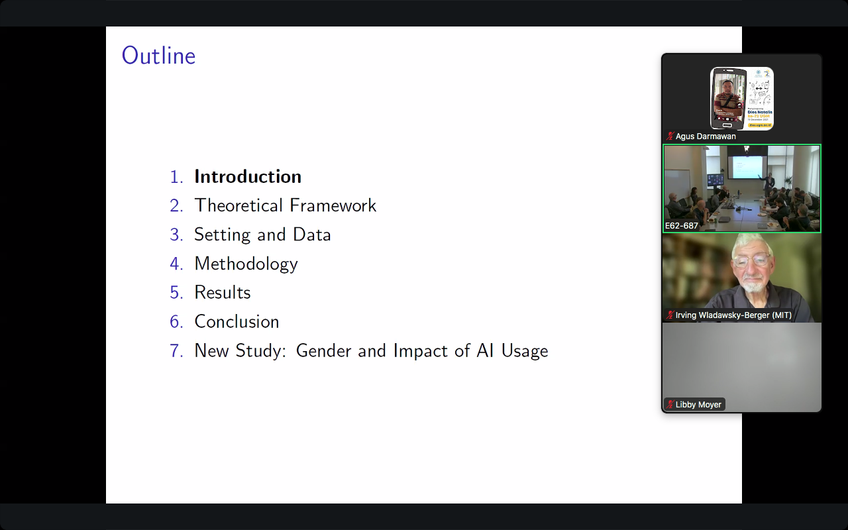The image size is (848, 530).
Task: Jump to the Methodology outline entry
Action: click(246, 264)
